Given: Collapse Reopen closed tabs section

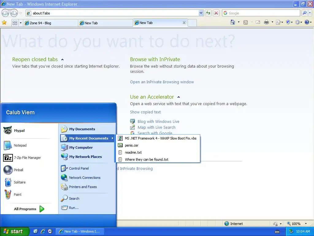Looking at the screenshot, I should click(x=62, y=60).
